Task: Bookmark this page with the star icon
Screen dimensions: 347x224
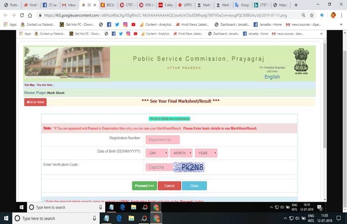Action: point(312,15)
